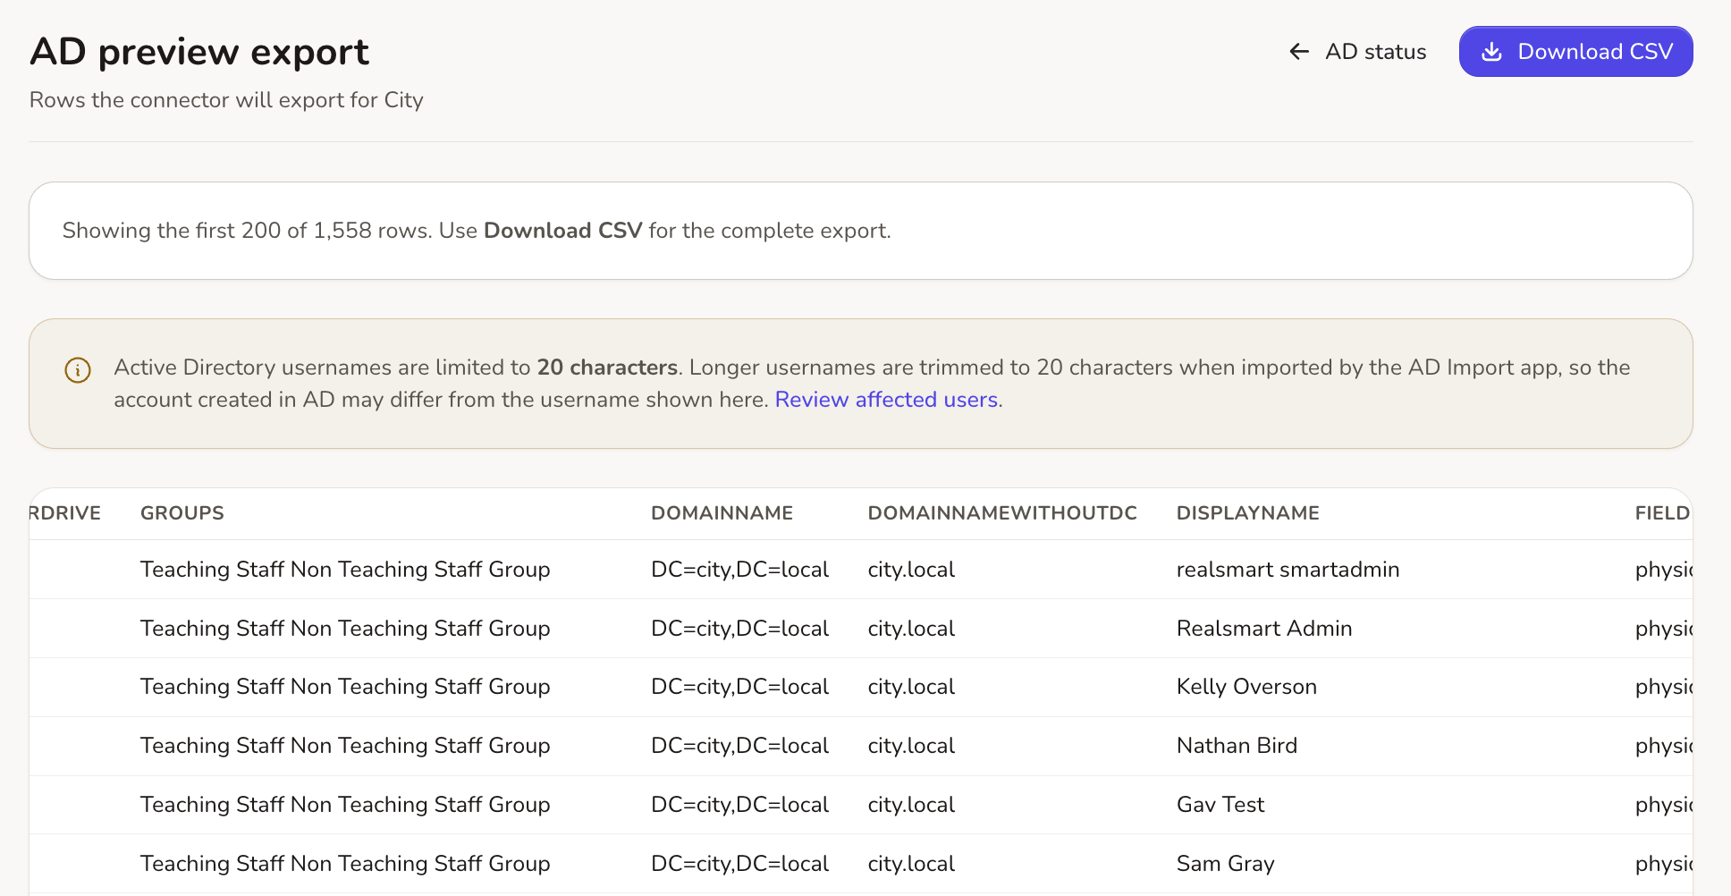Click DC=city,DC=local in realsmart smartadmin's row

(x=740, y=570)
